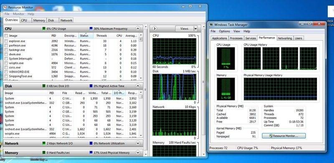Expand the Network section
The width and height of the screenshot is (334, 163).
138,143
